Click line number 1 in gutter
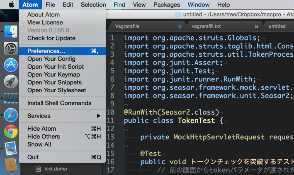294x175 pixels. (x=112, y=38)
